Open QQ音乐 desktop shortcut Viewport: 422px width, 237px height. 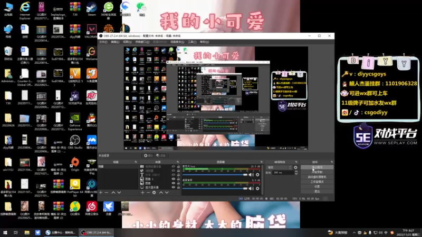pyautogui.click(x=75, y=209)
